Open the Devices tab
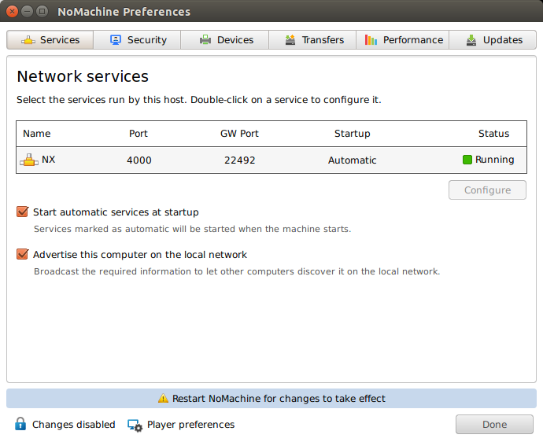 [225, 40]
